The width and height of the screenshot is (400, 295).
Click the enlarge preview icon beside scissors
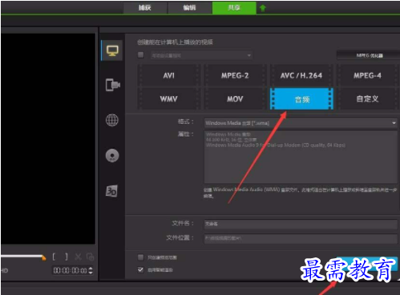coord(90,257)
